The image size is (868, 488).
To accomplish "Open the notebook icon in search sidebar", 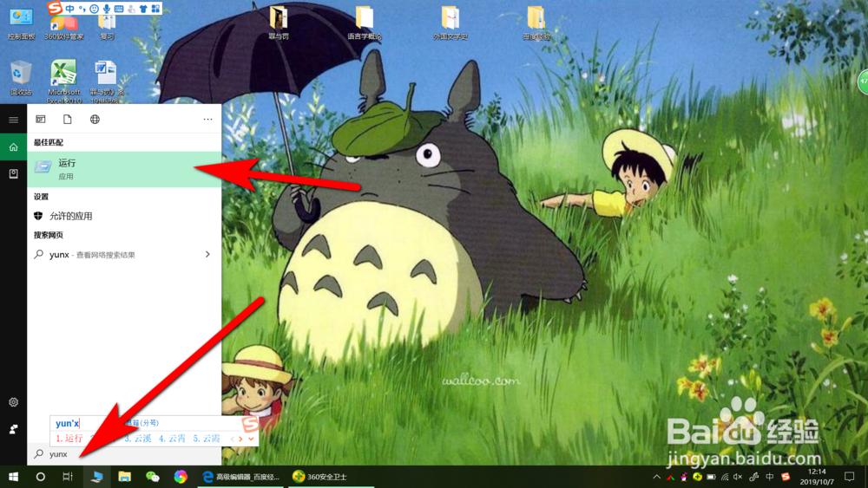I will click(x=13, y=173).
